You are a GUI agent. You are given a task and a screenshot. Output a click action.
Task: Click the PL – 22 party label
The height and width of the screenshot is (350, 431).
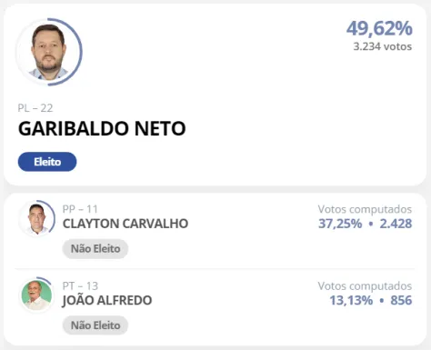35,108
